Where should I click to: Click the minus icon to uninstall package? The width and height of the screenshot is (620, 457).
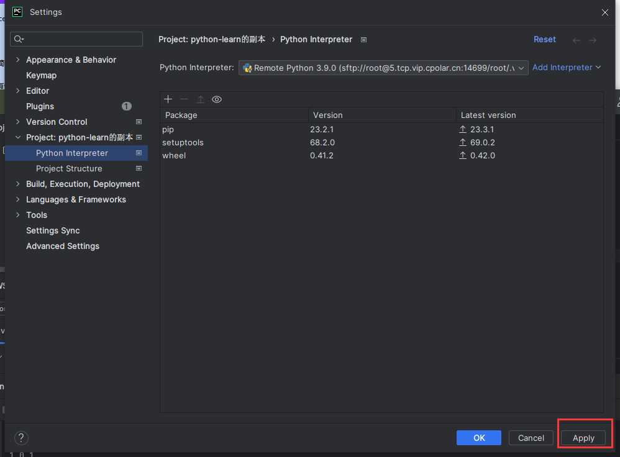click(184, 99)
